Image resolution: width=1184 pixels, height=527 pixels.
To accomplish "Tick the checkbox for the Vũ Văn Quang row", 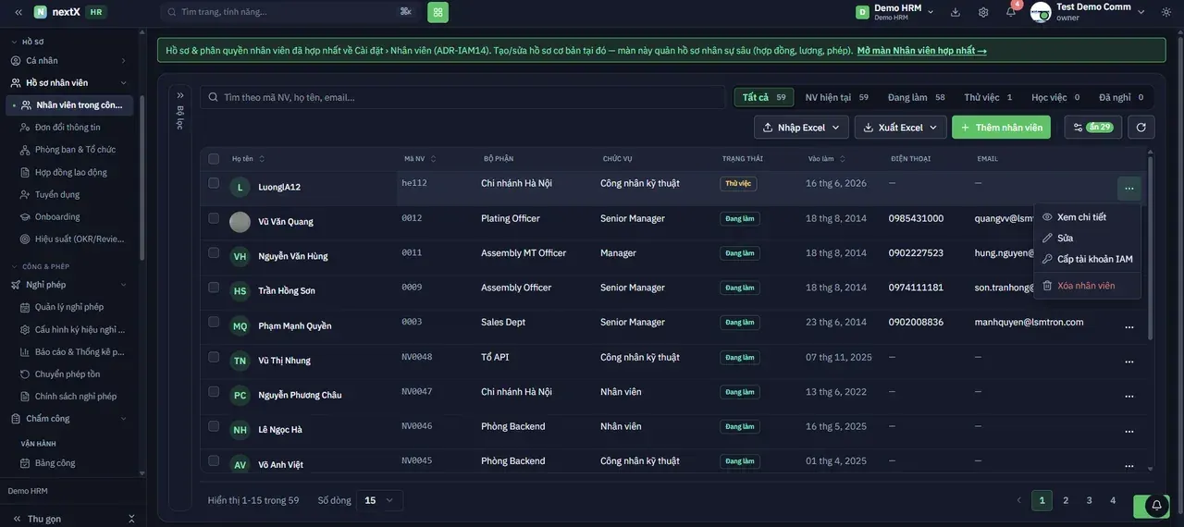I will click(x=214, y=218).
